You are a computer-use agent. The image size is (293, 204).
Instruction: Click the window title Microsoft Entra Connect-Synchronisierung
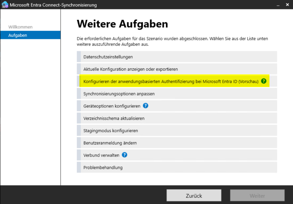53,5
